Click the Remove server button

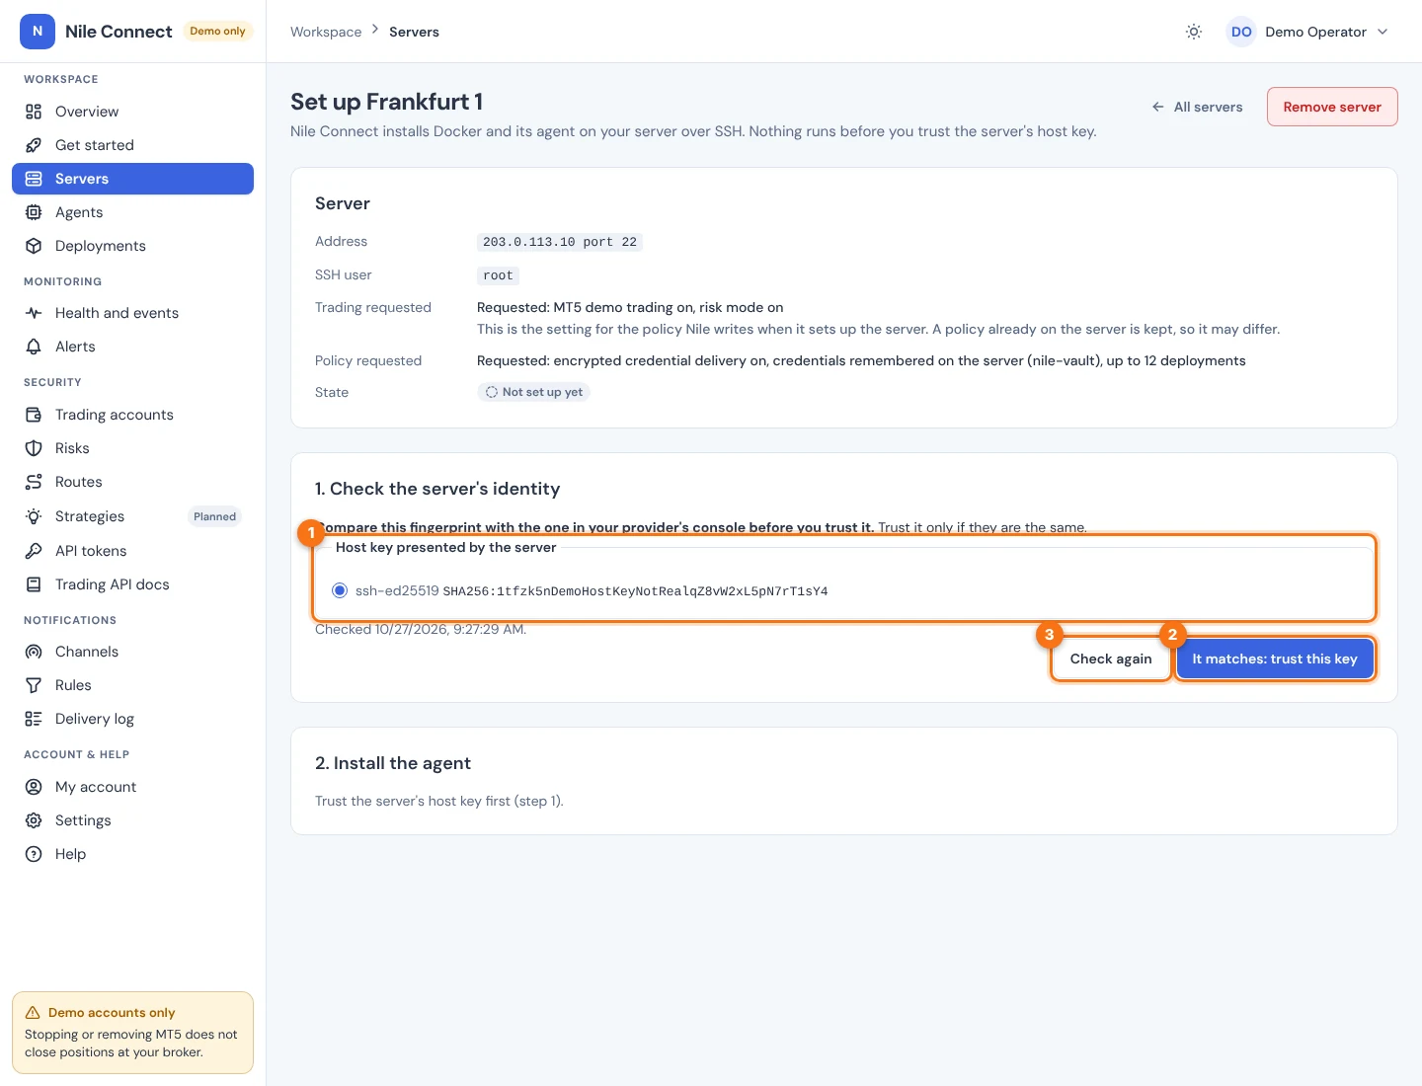point(1332,107)
